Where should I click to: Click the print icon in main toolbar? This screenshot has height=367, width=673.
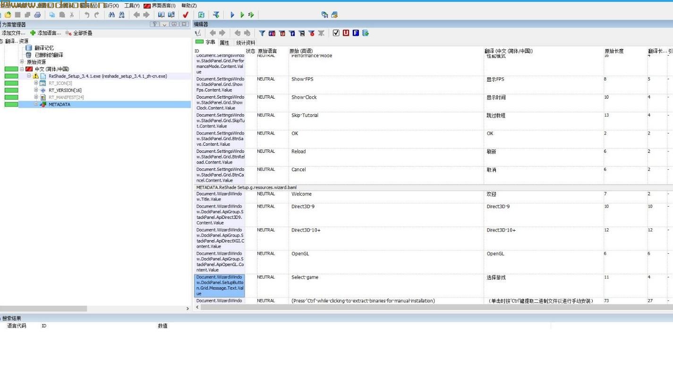[37, 15]
